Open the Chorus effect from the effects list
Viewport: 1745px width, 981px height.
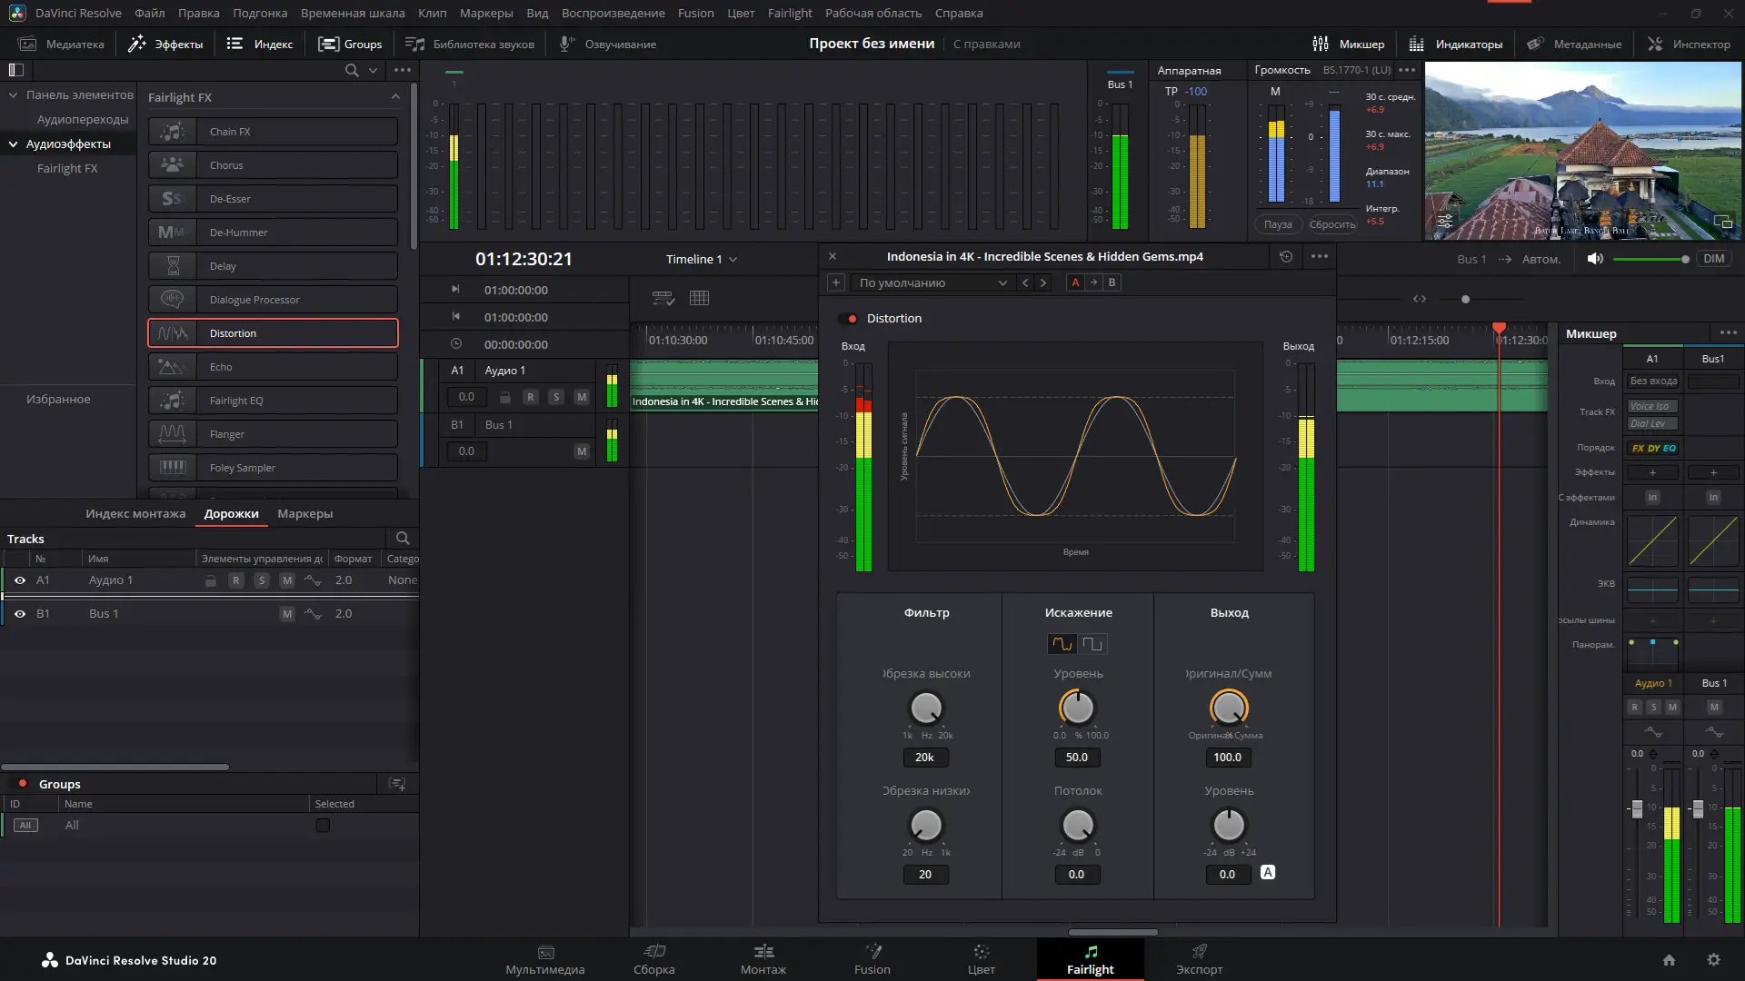(272, 164)
